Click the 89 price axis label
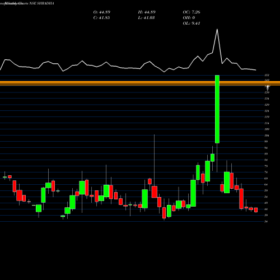The height and width of the screenshot is (280, 280). click(266, 154)
